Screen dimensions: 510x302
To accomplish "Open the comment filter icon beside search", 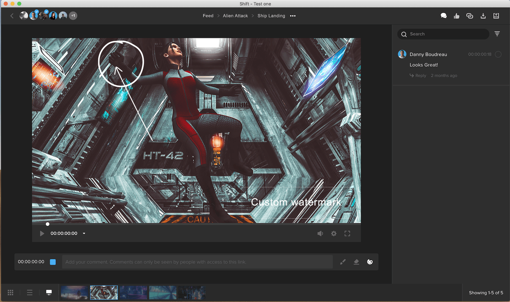I will [497, 34].
